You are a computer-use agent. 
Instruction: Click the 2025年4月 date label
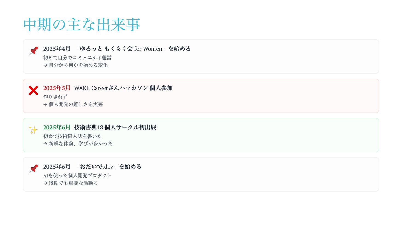point(57,49)
